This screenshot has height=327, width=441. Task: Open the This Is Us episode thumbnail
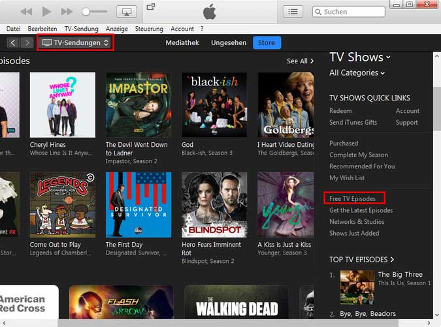pyautogui.click(x=357, y=288)
